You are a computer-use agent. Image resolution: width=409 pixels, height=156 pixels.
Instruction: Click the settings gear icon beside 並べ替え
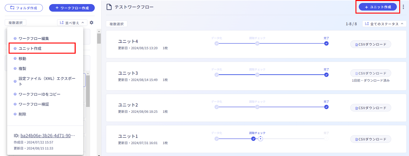click(92, 23)
